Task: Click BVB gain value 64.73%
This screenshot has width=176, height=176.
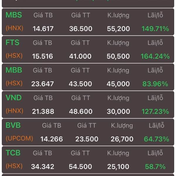Action: (x=156, y=139)
